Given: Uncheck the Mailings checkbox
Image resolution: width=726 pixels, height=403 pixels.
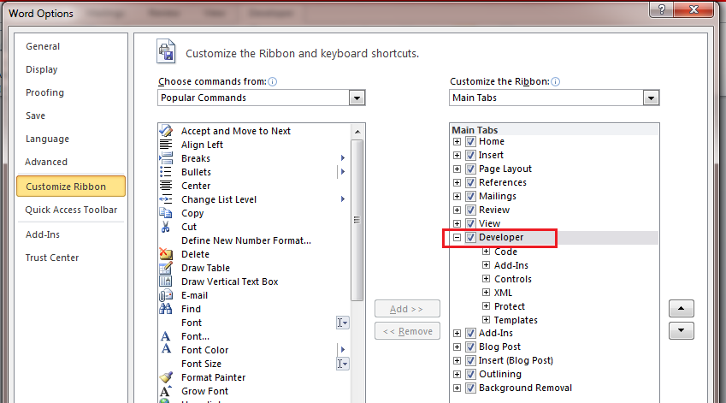Looking at the screenshot, I should click(x=471, y=196).
